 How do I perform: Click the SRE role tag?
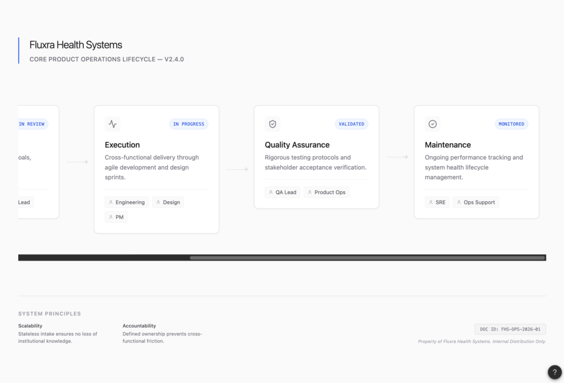pos(437,202)
